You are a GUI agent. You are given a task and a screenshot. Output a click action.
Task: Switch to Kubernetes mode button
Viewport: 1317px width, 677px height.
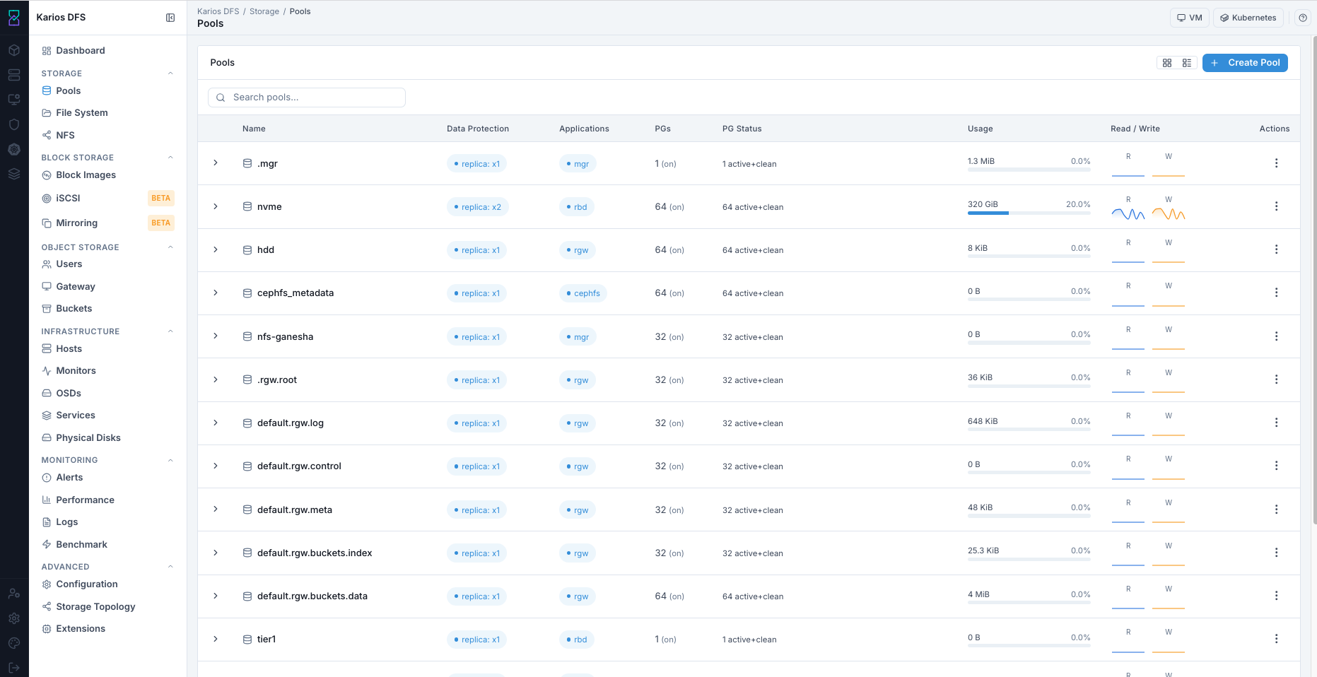point(1248,18)
